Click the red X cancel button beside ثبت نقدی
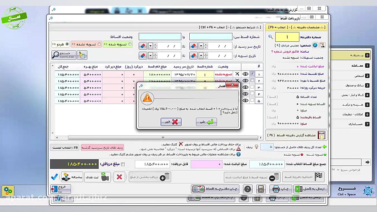This screenshot has width=377, height=212. [x=119, y=177]
